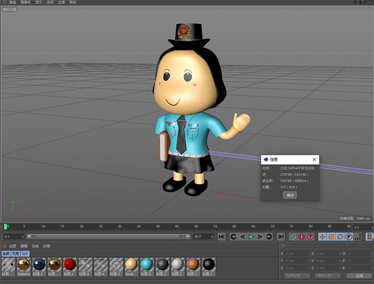Open the 世界坐标 coordinate system dropdown
This screenshot has height=284, width=374.
click(x=297, y=275)
